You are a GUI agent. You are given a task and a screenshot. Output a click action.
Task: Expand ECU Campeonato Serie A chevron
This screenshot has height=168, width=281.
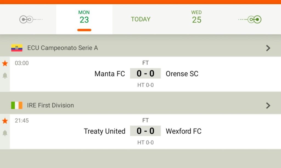click(x=268, y=48)
